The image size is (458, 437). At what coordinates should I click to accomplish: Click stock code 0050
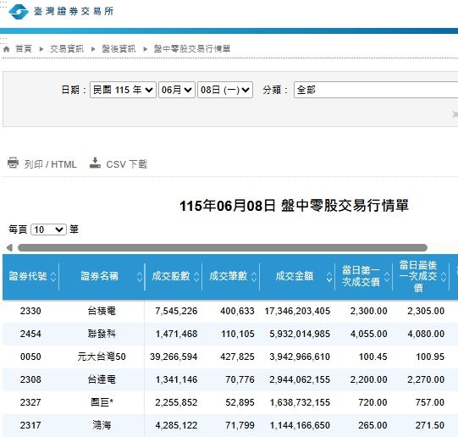point(30,357)
